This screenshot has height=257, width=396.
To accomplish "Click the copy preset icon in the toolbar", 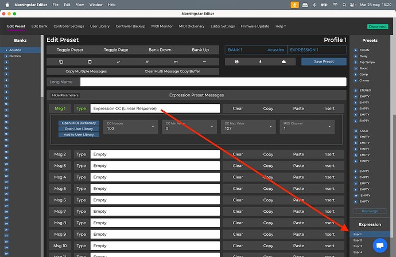I will point(61,61).
